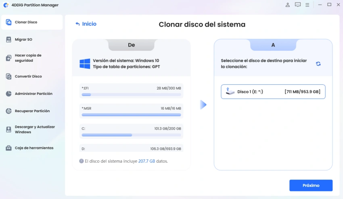Click the *:MSR usage bar
343x199 pixels.
click(x=131, y=115)
